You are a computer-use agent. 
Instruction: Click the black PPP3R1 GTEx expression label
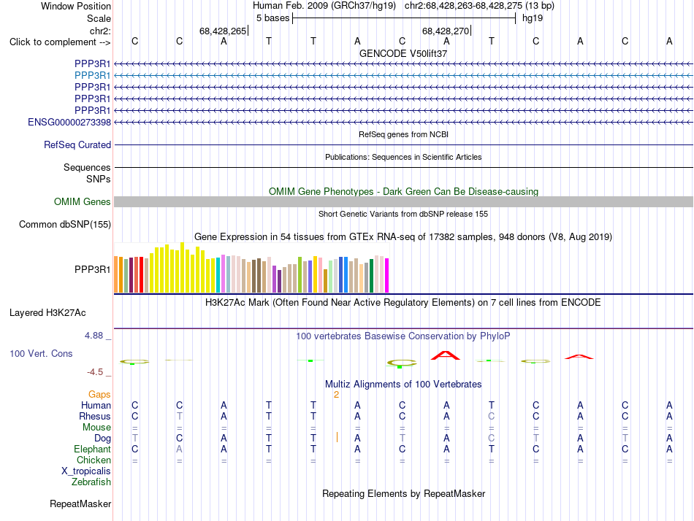92,269
